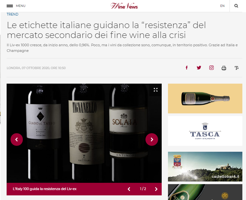
Task: Open the hamburger menu icon
Action: click(10, 6)
